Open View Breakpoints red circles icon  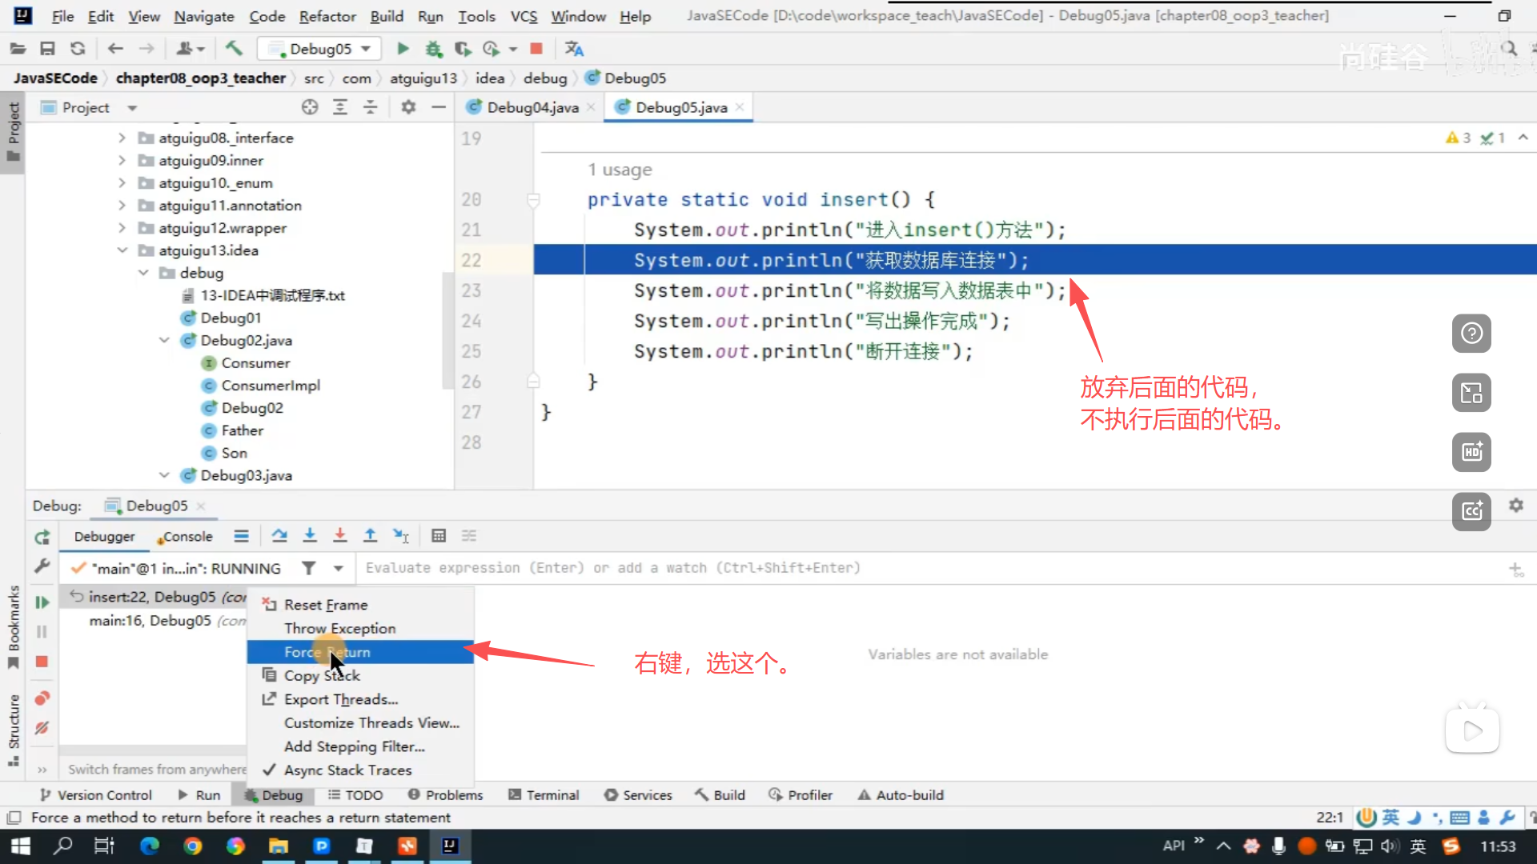(x=42, y=698)
